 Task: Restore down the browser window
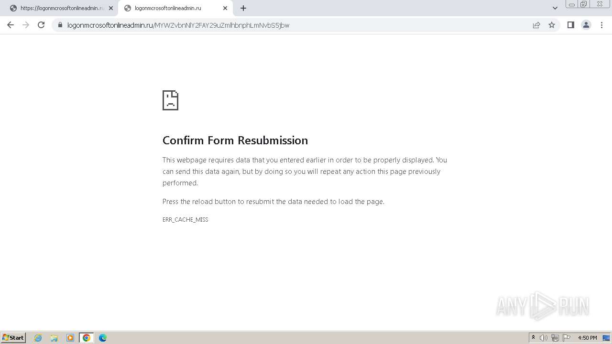coord(584,4)
